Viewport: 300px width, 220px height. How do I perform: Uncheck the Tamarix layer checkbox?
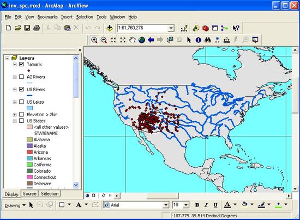point(21,64)
